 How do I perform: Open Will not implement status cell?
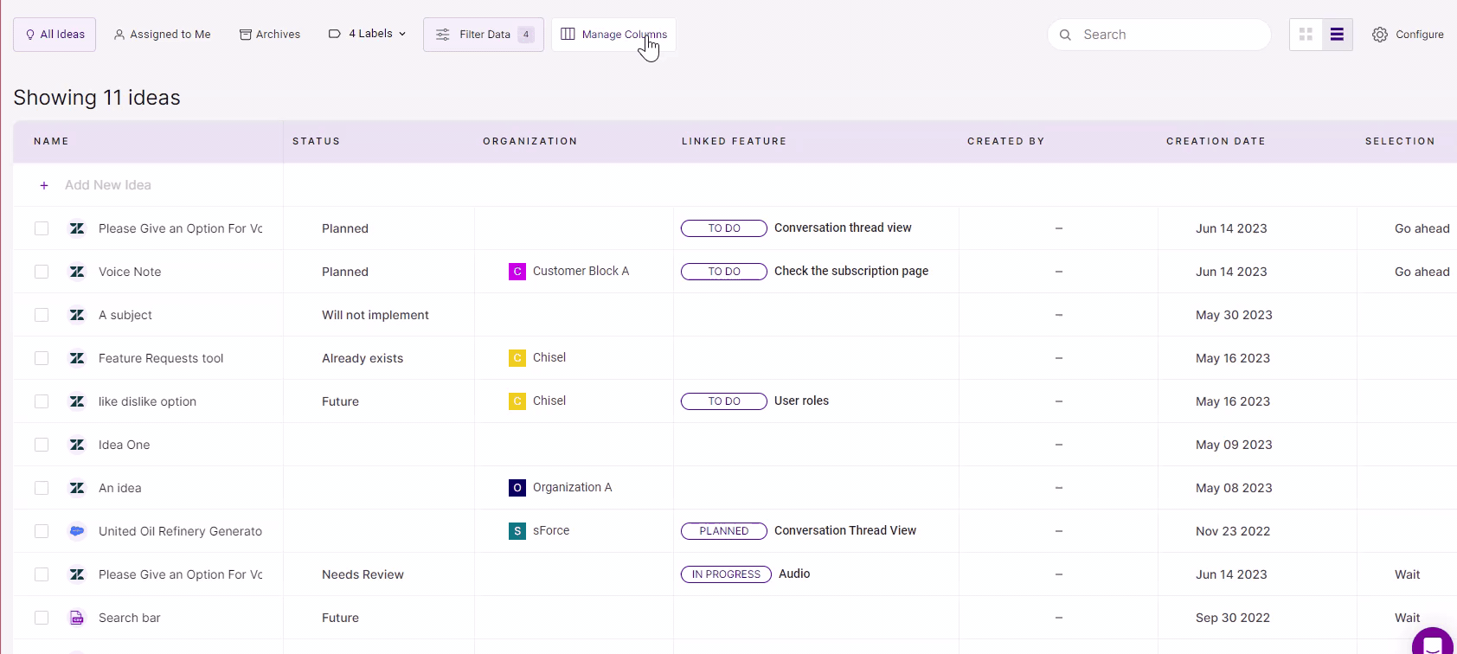click(x=375, y=315)
